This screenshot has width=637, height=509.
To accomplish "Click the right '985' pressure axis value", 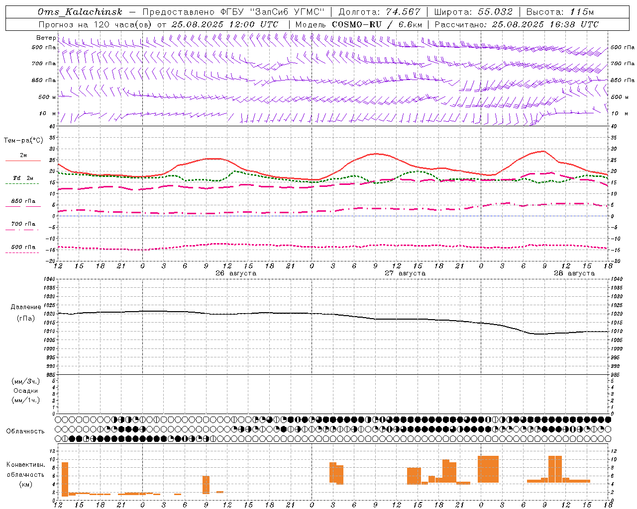I will [616, 375].
